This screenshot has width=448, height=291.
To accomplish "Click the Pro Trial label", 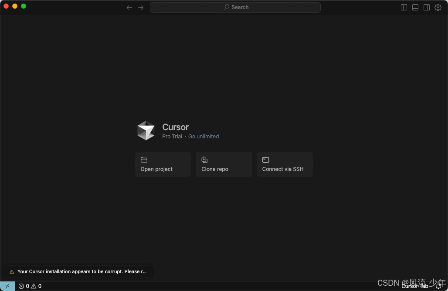I will click(x=172, y=137).
